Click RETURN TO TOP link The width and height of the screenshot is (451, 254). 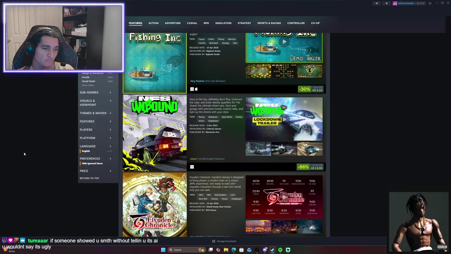pos(89,178)
